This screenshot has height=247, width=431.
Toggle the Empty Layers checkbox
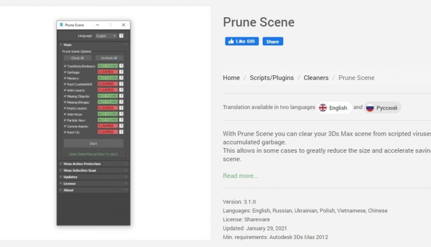point(66,108)
